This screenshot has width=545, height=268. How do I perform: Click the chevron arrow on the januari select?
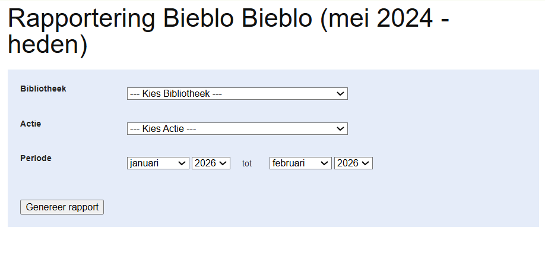point(182,163)
